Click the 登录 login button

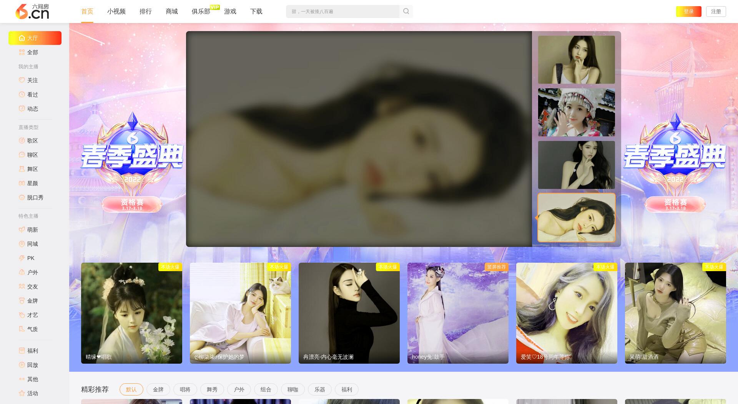coord(689,12)
